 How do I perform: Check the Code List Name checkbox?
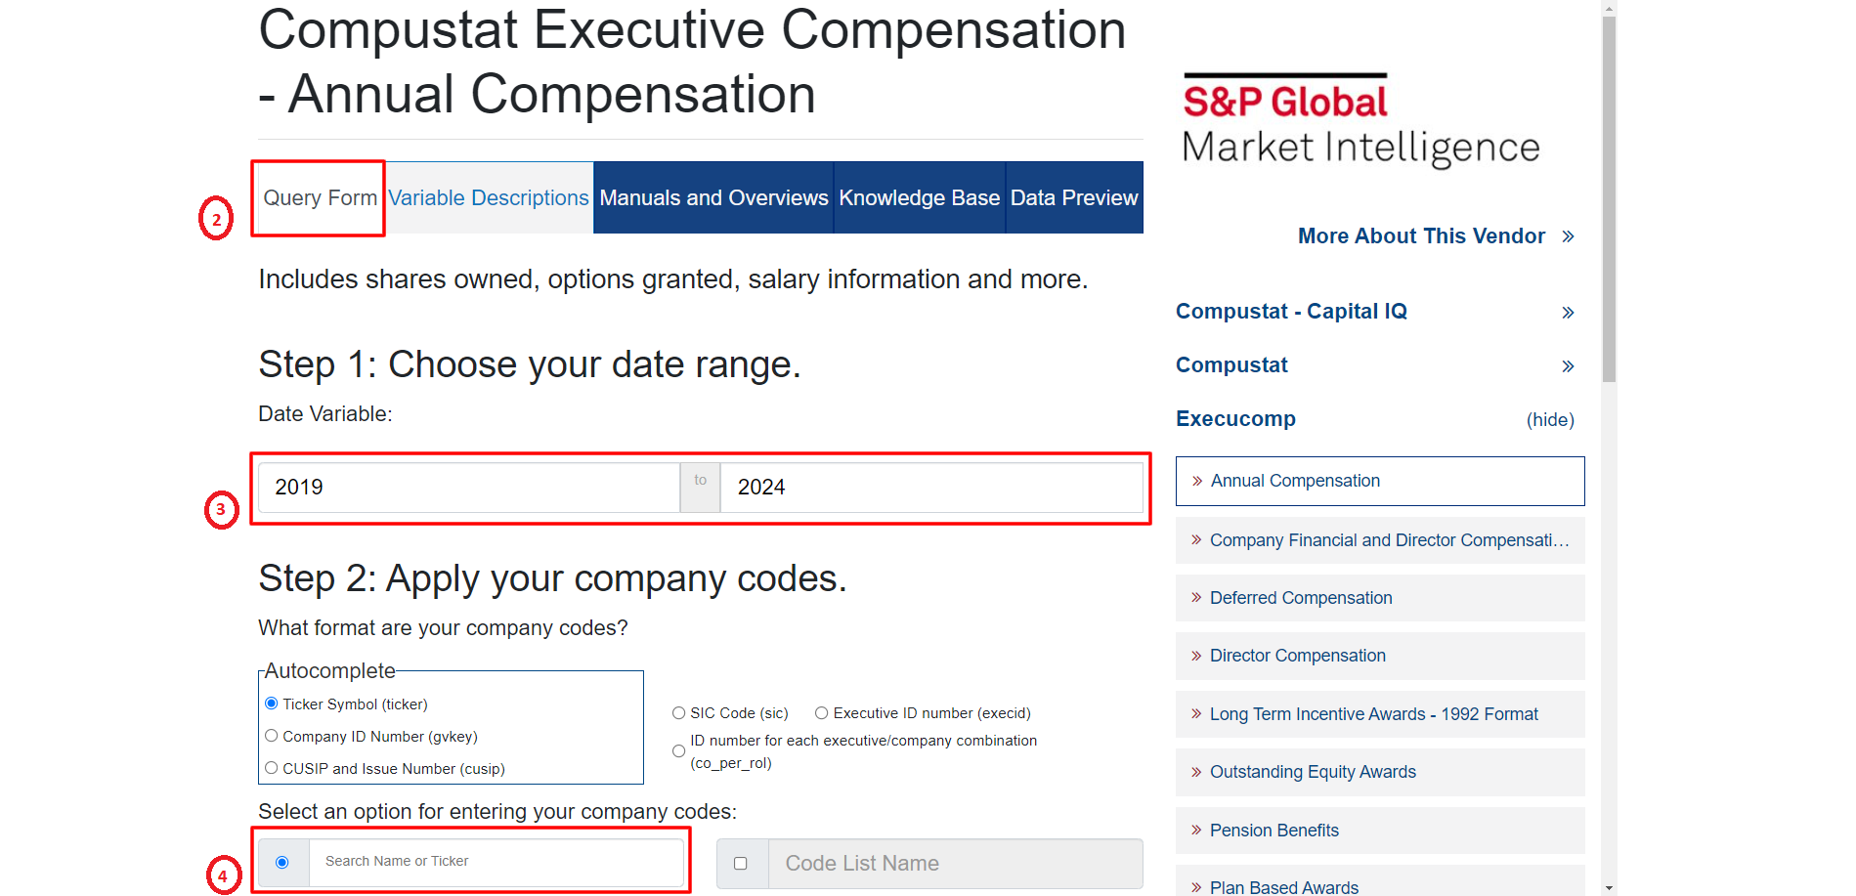coord(741,863)
